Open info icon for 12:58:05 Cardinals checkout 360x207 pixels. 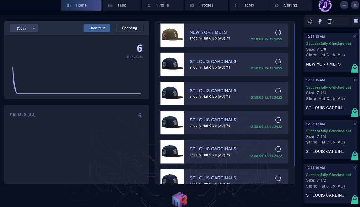pos(278,61)
